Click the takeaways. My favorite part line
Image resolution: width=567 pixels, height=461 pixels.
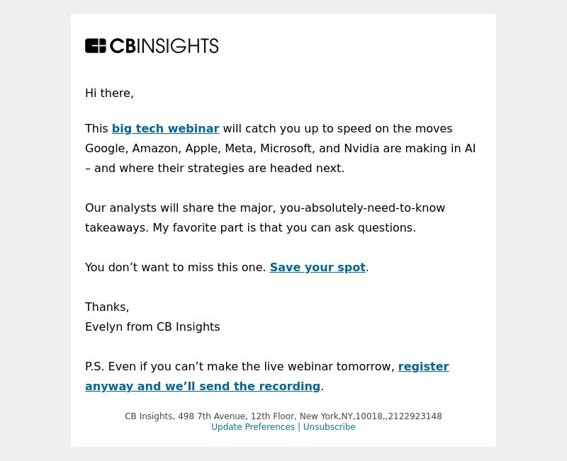(x=251, y=228)
